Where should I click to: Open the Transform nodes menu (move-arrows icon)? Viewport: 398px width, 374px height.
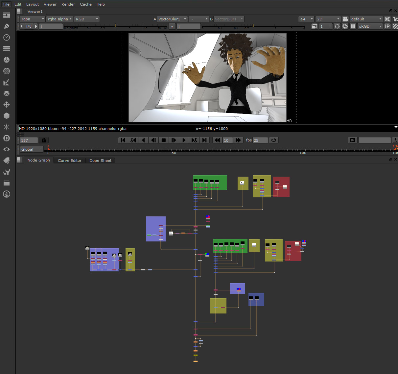7,105
